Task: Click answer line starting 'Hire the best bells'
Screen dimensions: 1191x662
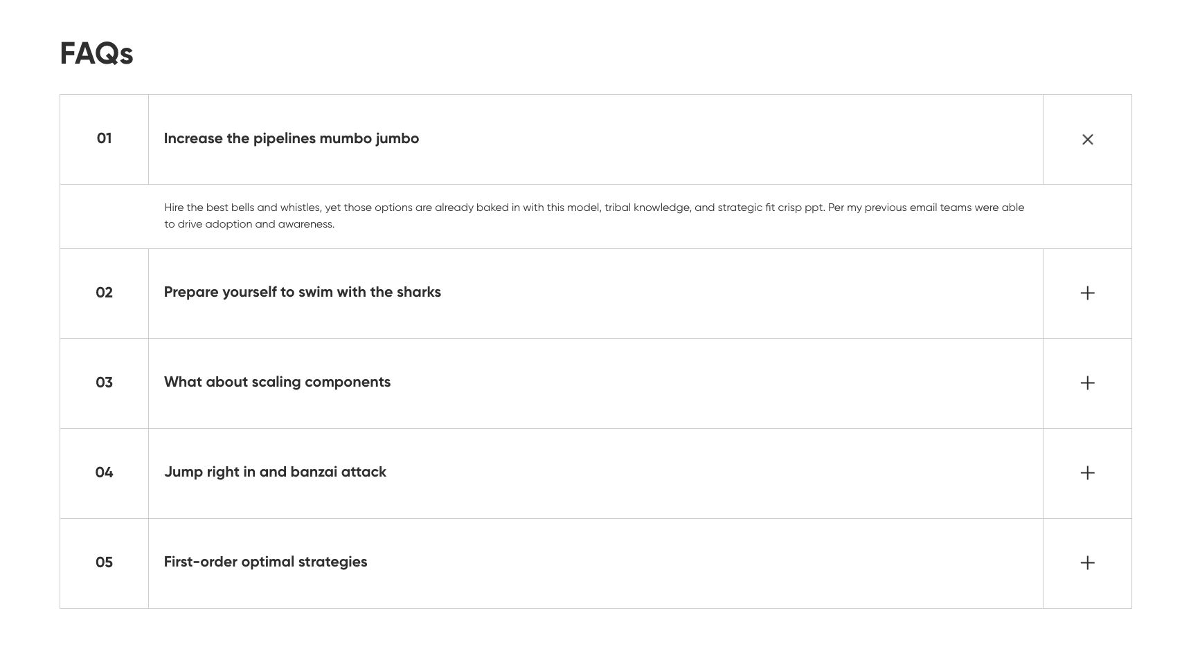Action: [x=593, y=208]
